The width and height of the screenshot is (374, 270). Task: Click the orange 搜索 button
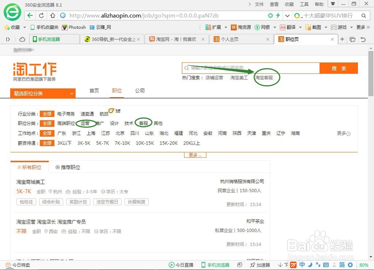click(x=339, y=68)
